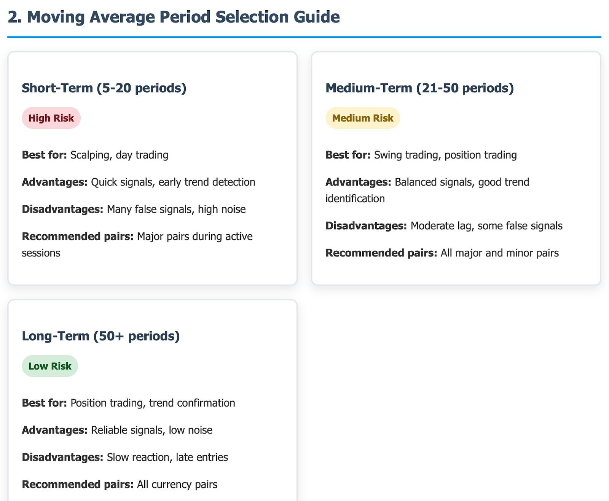Click the Medium Risk badge
This screenshot has width=609, height=501.
tap(363, 118)
